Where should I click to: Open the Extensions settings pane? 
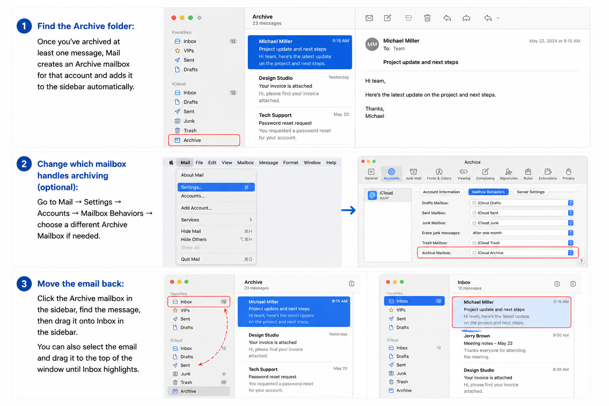tap(548, 174)
